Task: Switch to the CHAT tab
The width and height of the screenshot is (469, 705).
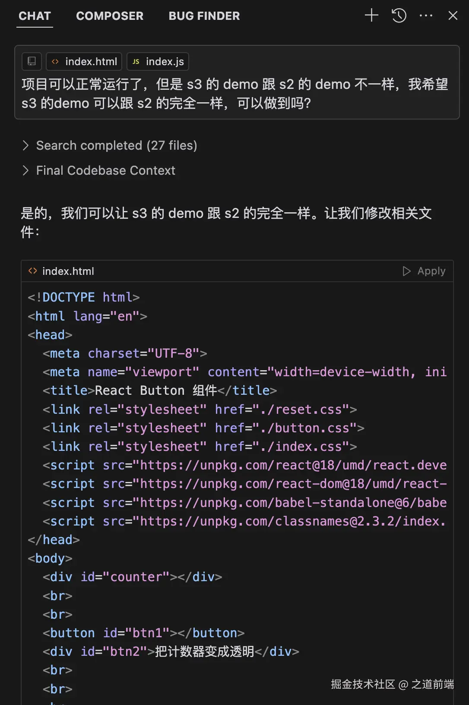Action: 35,16
